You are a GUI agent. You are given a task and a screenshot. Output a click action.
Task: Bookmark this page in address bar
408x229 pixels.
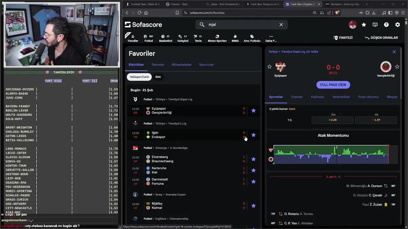point(177,13)
